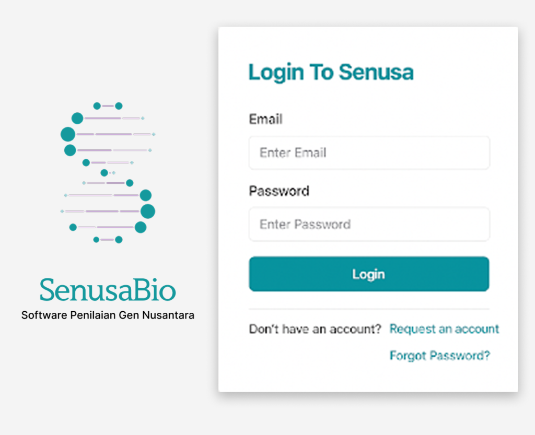Viewport: 535px width, 435px height.
Task: Click the small center dot of the helix logo
Action: tap(104, 173)
